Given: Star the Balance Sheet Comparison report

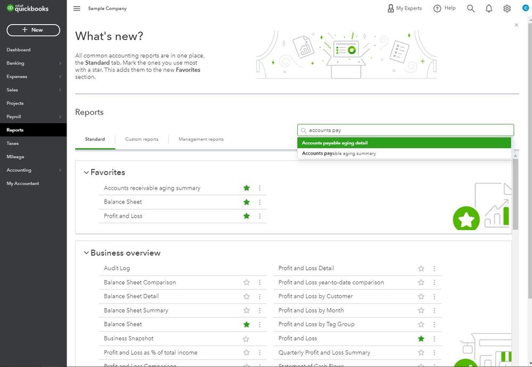Looking at the screenshot, I should tap(247, 282).
